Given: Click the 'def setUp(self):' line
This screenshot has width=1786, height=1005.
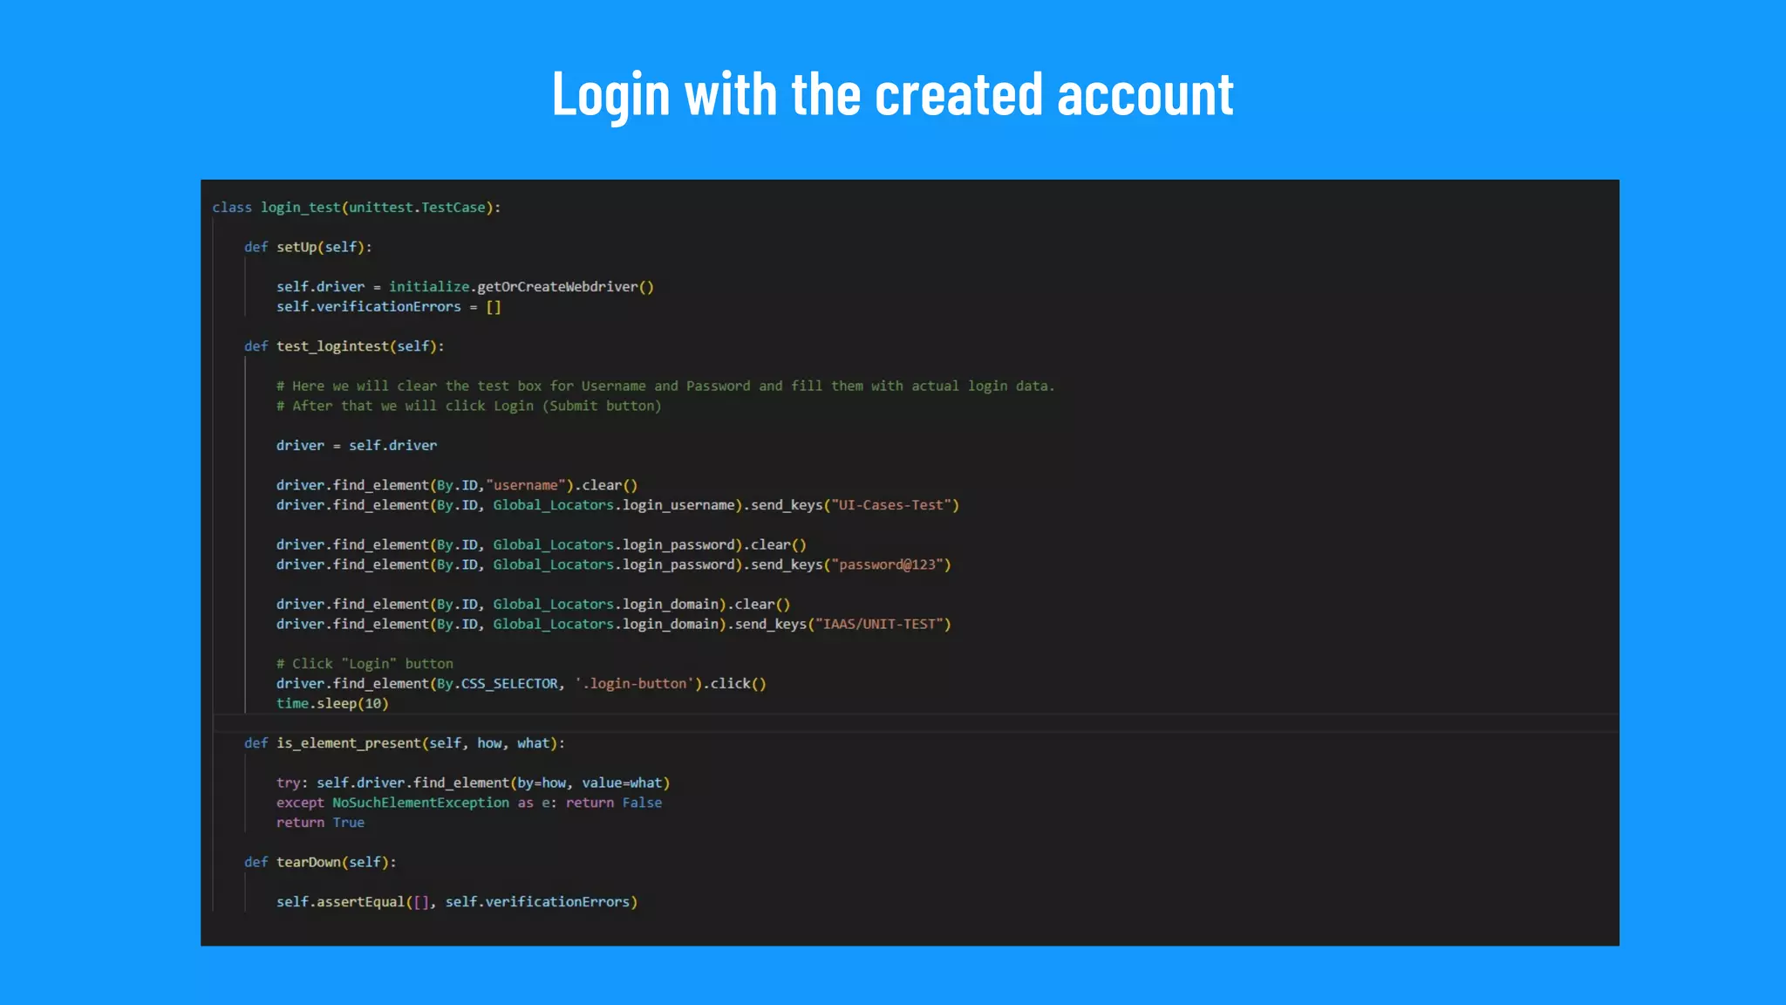Looking at the screenshot, I should [308, 247].
